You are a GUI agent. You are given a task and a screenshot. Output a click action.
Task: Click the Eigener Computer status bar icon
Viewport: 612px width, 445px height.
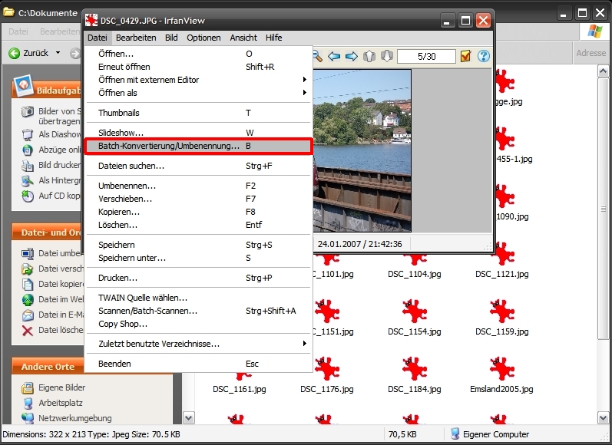click(x=455, y=434)
